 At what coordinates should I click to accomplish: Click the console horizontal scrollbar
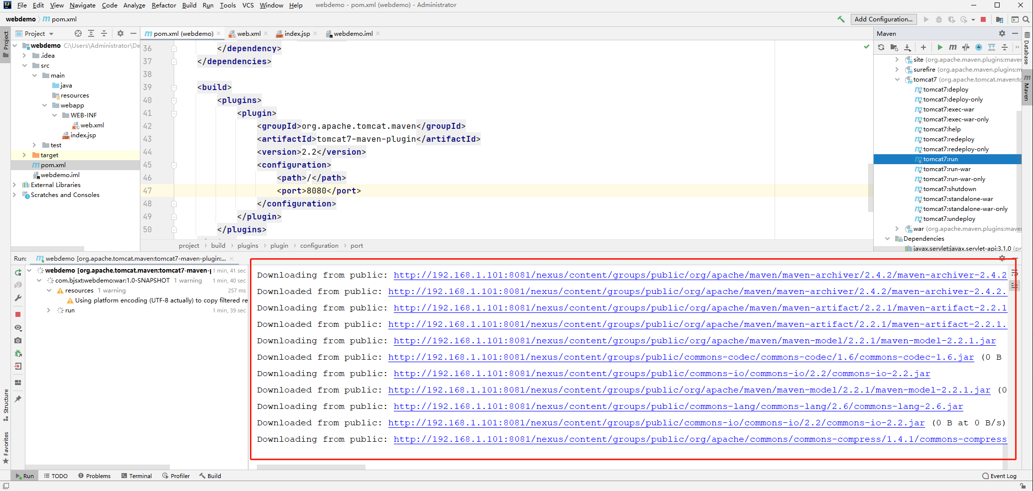click(311, 467)
